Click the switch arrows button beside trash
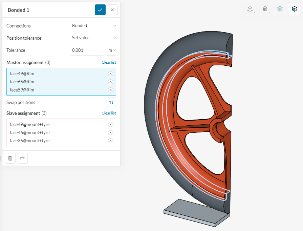The height and width of the screenshot is (231, 303). coord(22,158)
